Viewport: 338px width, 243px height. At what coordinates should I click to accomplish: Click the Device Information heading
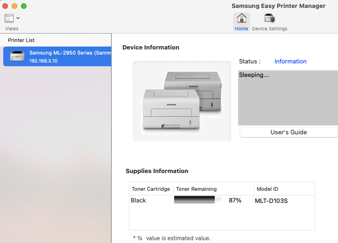pyautogui.click(x=151, y=48)
